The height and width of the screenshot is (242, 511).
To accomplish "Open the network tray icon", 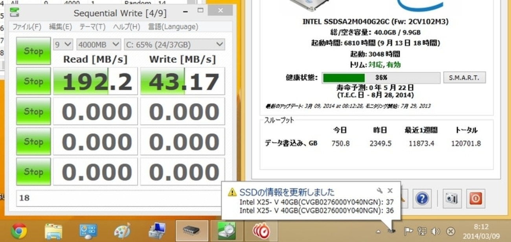I will click(422, 231).
